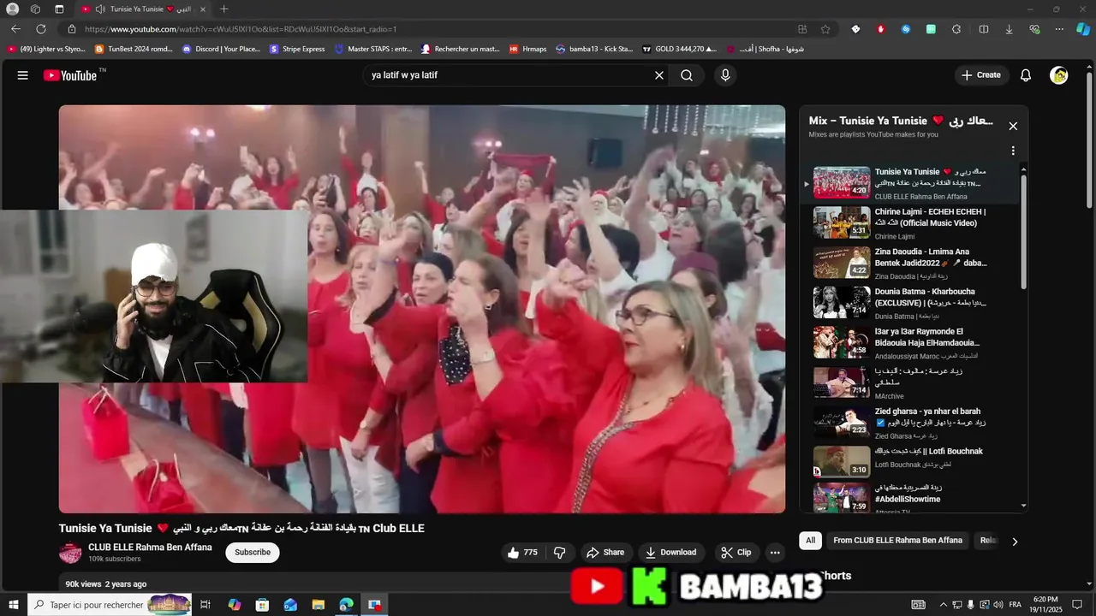Screen dimensions: 1096x616
Task: Open the browser profile avatar
Action: [x=12, y=9]
